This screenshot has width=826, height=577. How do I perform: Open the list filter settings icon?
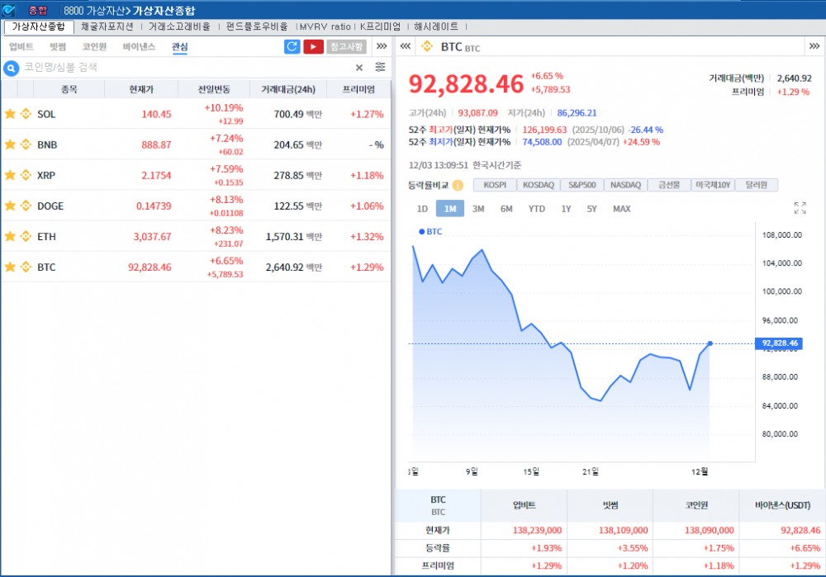pos(380,67)
